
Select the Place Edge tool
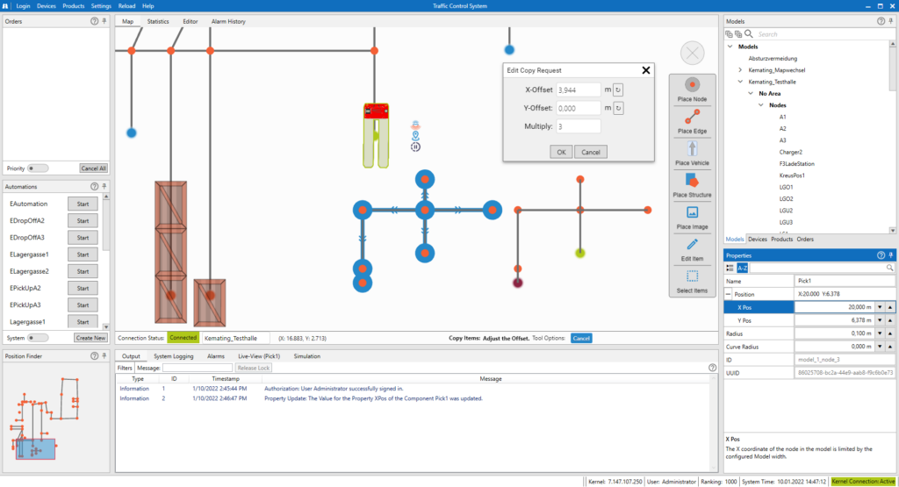point(692,120)
